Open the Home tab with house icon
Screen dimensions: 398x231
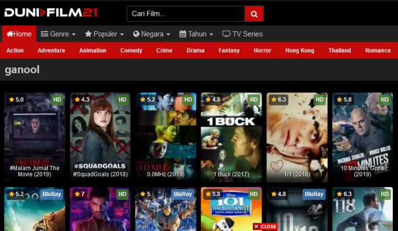(19, 34)
